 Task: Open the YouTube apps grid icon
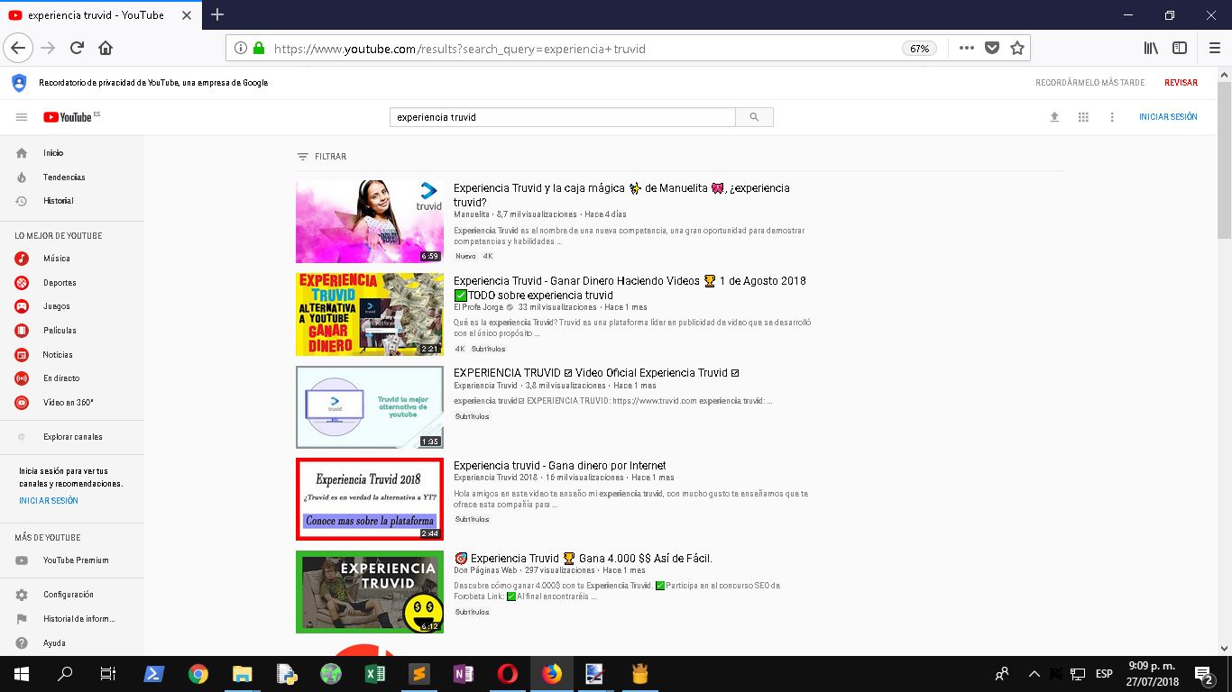pyautogui.click(x=1083, y=117)
